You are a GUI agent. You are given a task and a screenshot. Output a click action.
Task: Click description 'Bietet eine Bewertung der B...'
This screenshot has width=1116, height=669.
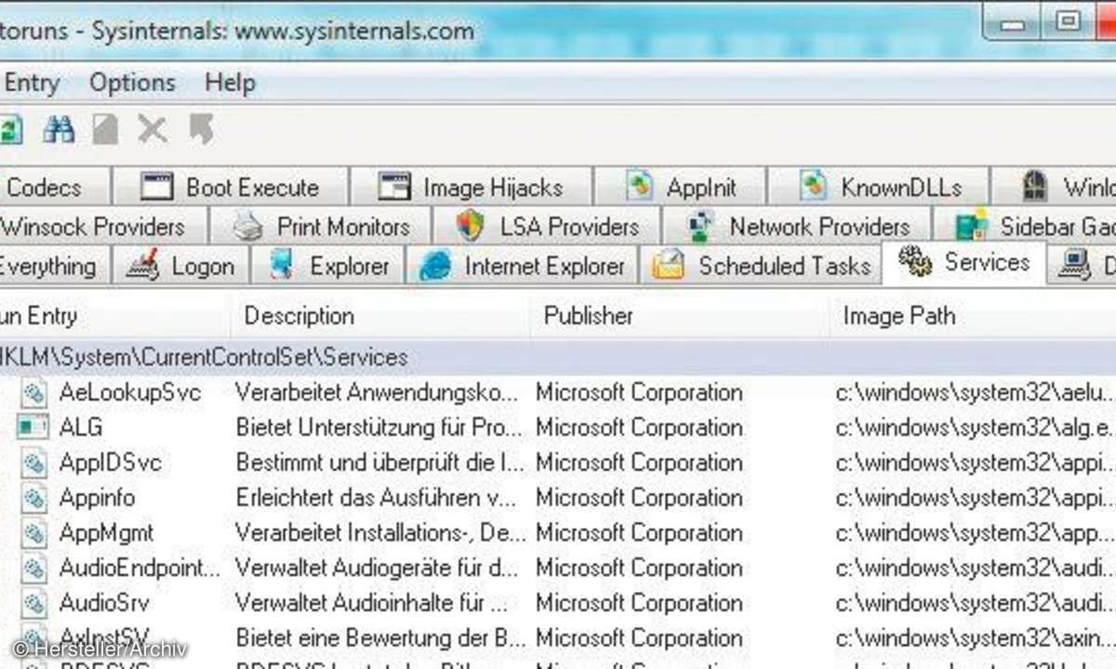coord(380,638)
